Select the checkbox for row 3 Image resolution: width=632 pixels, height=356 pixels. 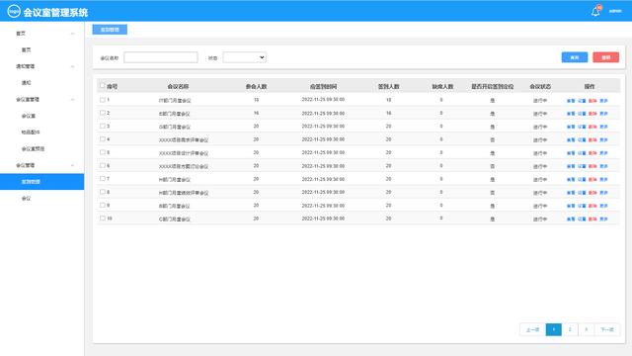pos(103,126)
